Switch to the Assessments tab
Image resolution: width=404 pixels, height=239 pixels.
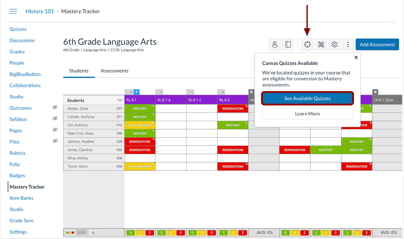pyautogui.click(x=114, y=71)
